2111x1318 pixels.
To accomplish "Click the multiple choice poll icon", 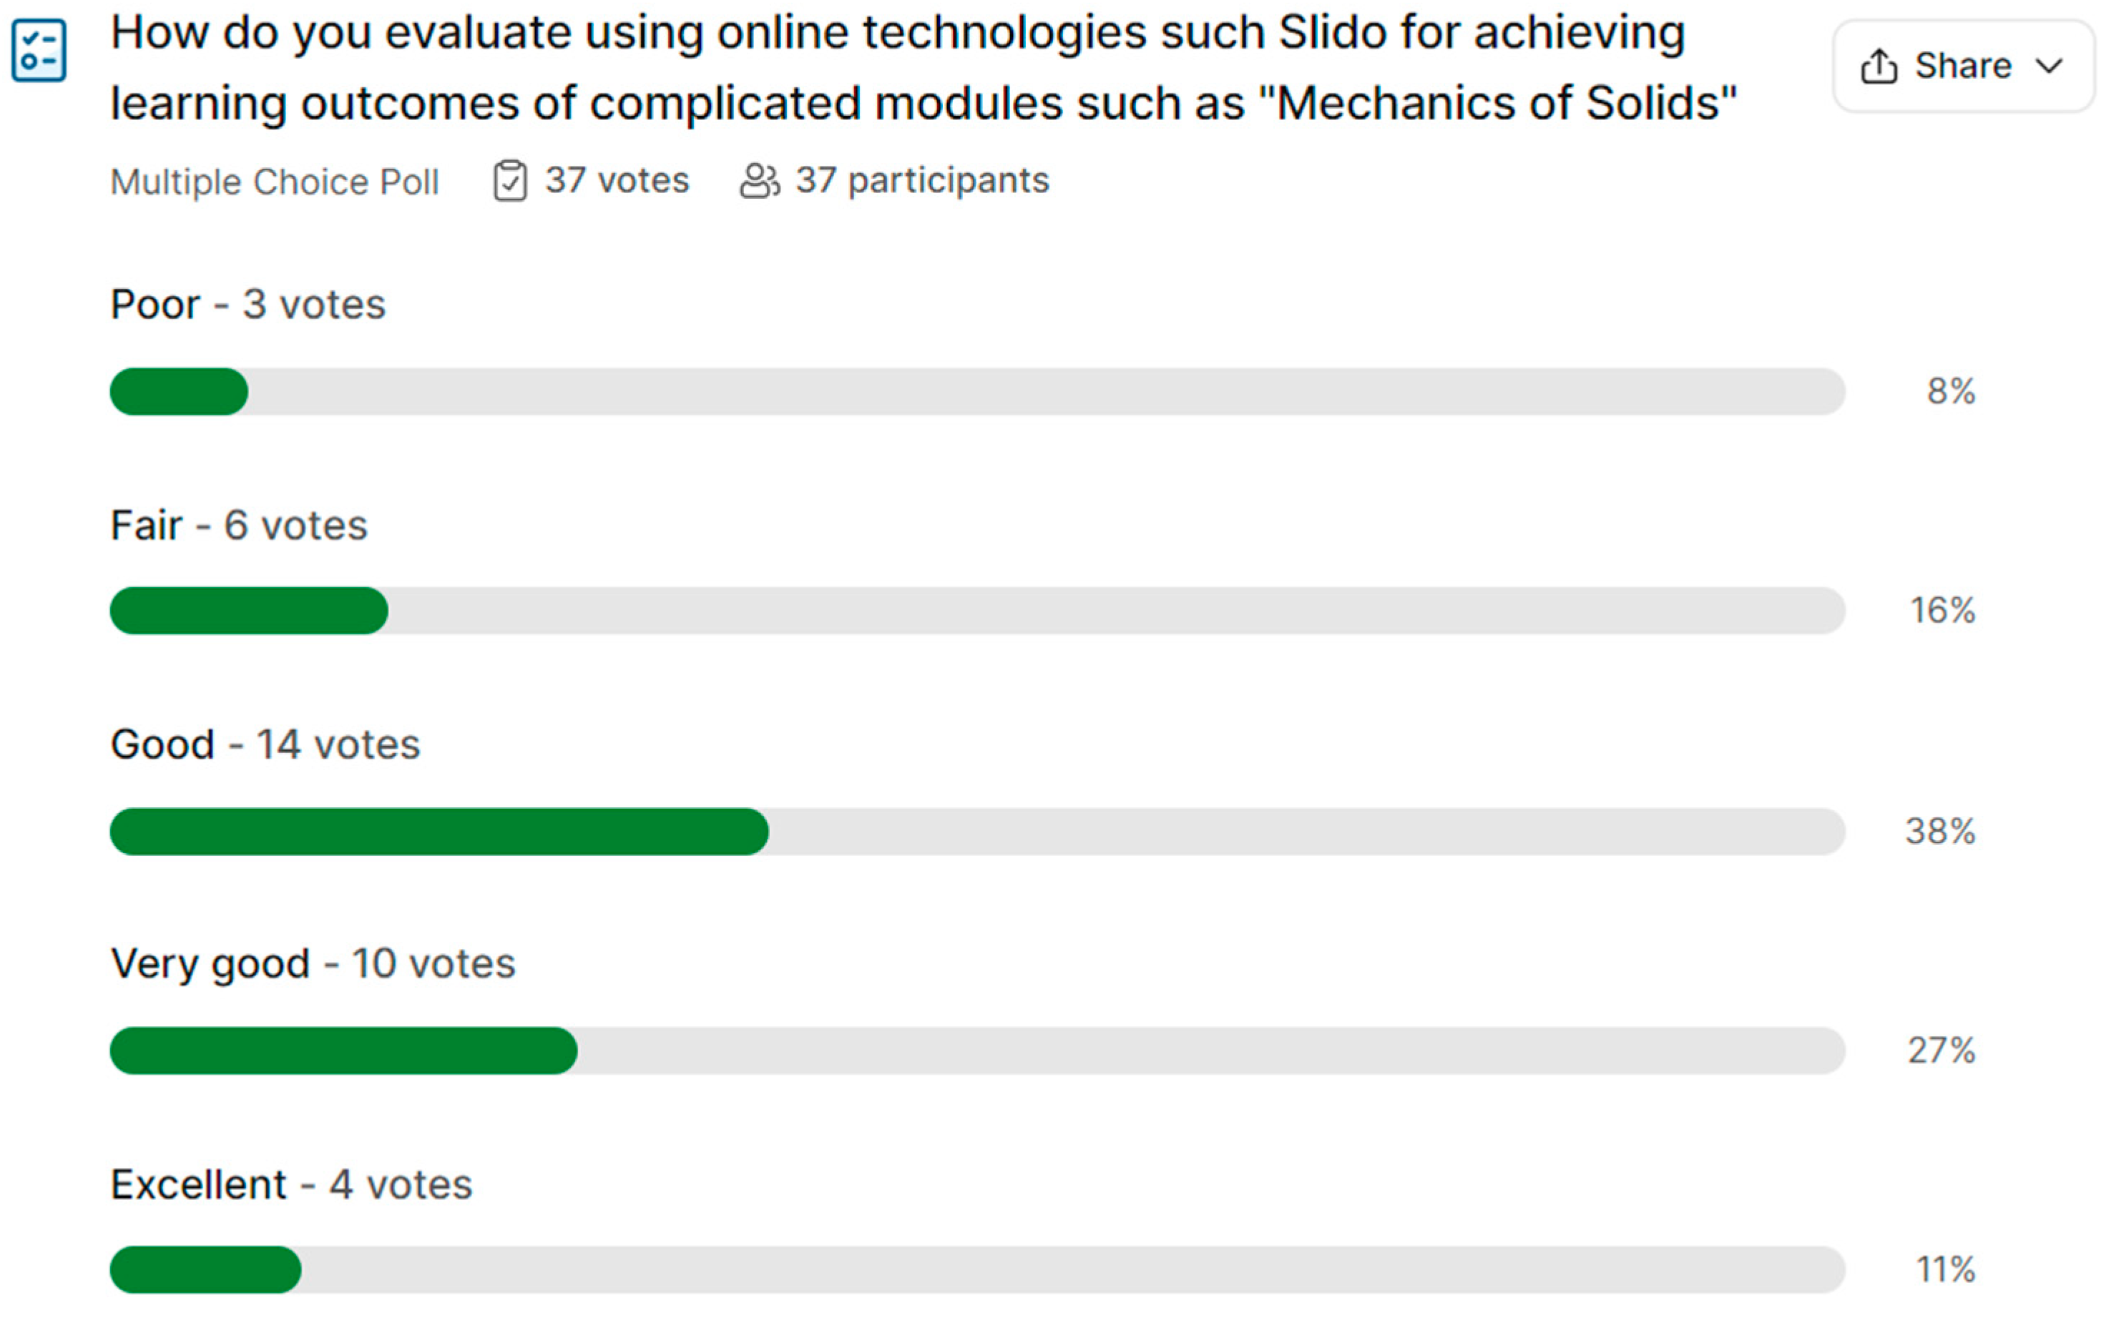I will [x=39, y=51].
